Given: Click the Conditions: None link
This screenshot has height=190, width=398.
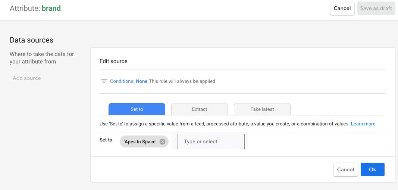Looking at the screenshot, I should click(129, 81).
